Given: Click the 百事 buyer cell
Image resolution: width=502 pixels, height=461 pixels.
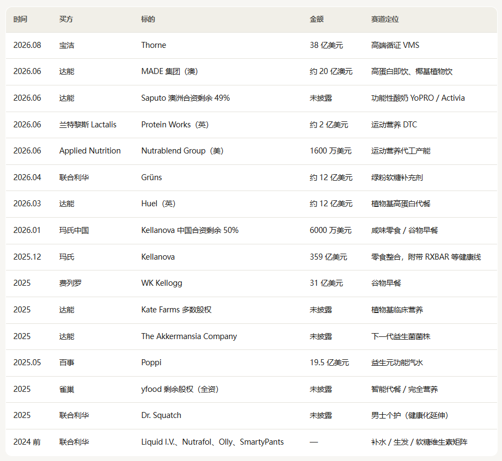Looking at the screenshot, I should [x=66, y=362].
